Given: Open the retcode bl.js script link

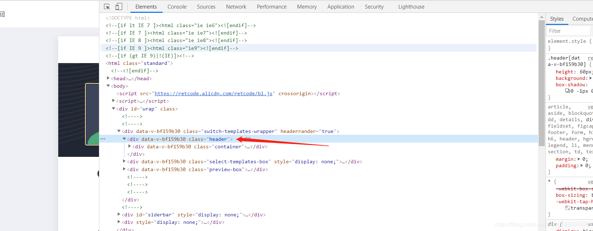Looking at the screenshot, I should click(213, 93).
